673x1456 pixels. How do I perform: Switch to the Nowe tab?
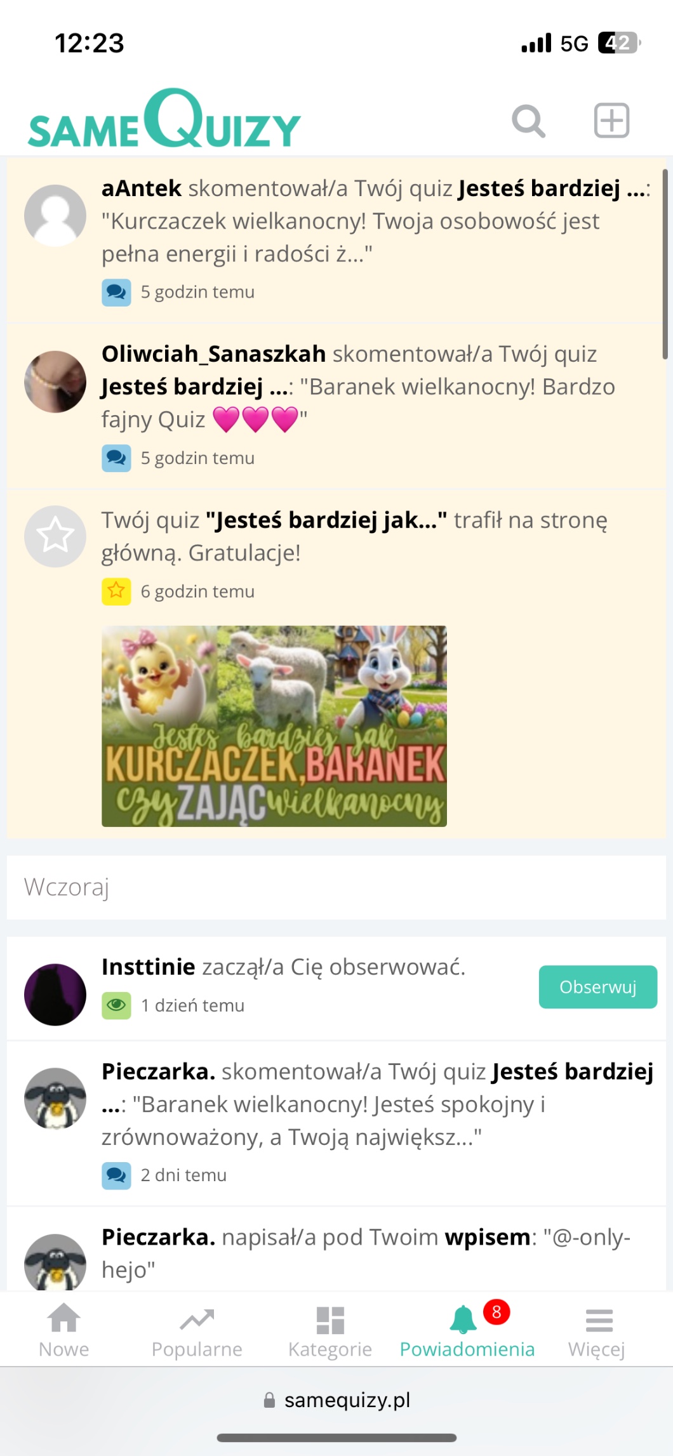point(64,1331)
